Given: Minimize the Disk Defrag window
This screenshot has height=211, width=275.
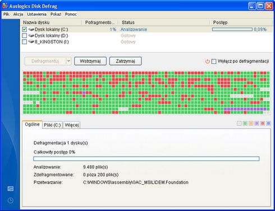Looking at the screenshot, I should click(252, 6).
